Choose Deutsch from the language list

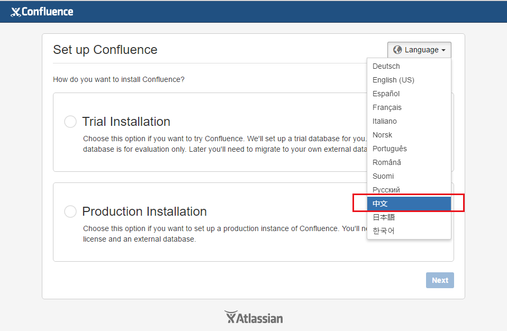409,66
